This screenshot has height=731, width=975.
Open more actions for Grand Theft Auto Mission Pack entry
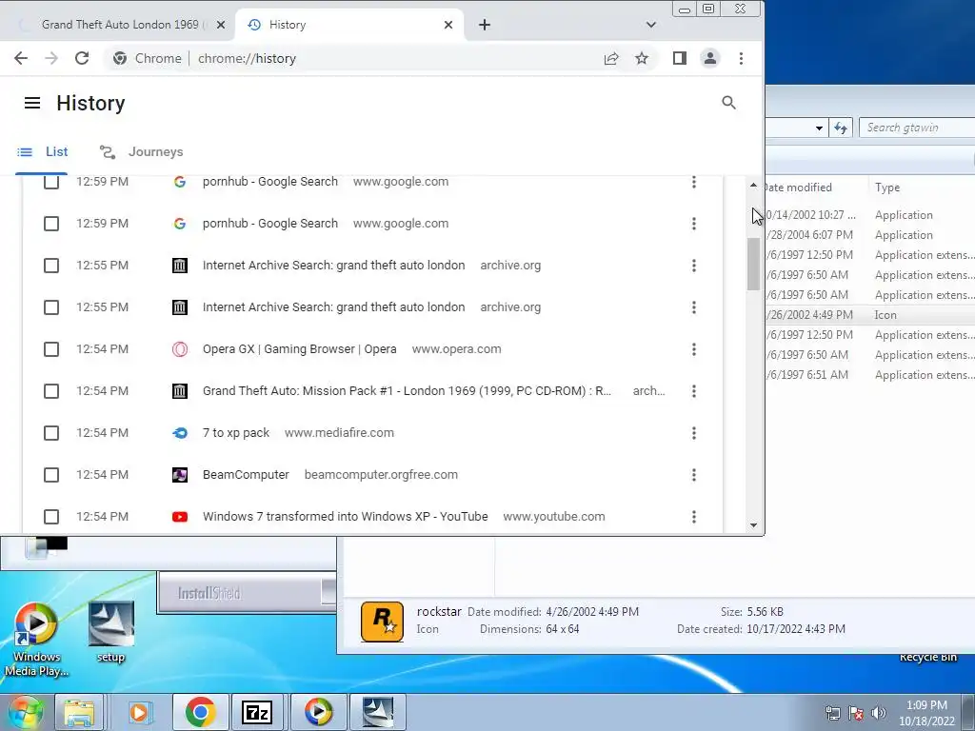(x=694, y=391)
